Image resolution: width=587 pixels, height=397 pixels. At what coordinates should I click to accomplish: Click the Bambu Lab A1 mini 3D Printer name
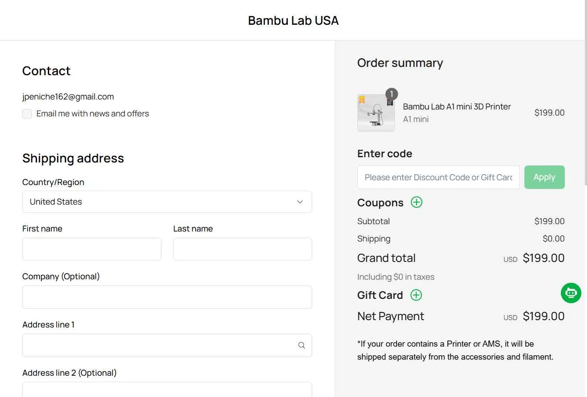[x=457, y=106]
